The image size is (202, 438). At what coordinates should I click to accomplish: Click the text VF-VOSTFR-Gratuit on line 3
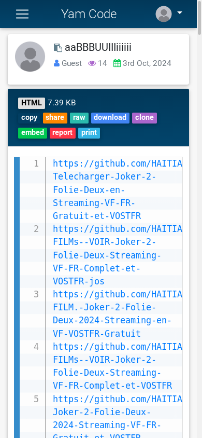tap(97, 334)
